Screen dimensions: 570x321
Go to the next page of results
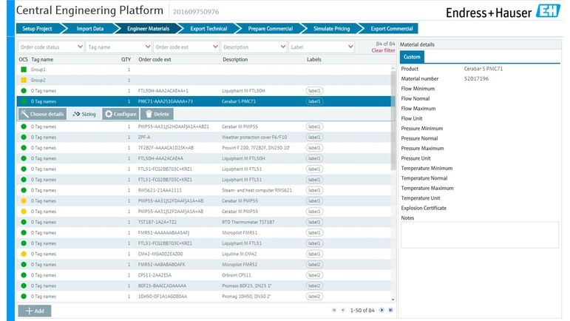[381, 310]
